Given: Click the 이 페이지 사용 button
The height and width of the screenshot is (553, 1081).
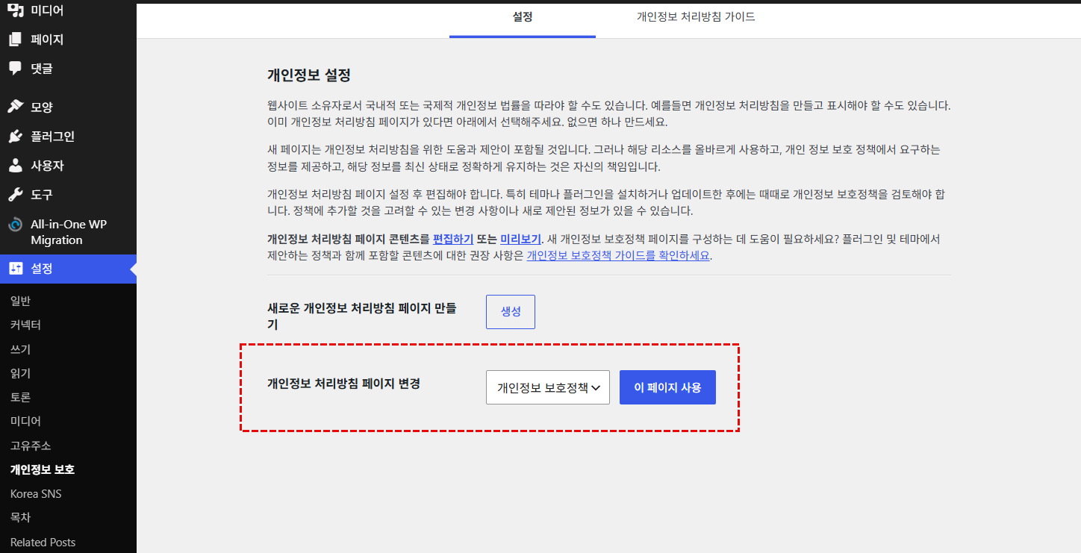Looking at the screenshot, I should (x=667, y=387).
